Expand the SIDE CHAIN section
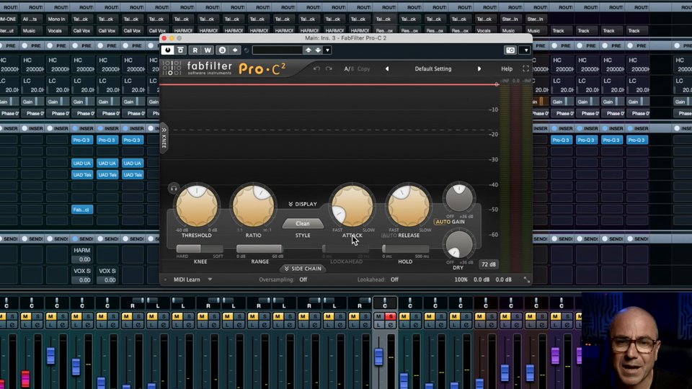 (303, 269)
